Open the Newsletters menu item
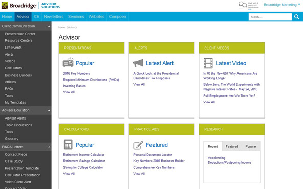Image resolution: width=303 pixels, height=189 pixels. pyautogui.click(x=54, y=16)
